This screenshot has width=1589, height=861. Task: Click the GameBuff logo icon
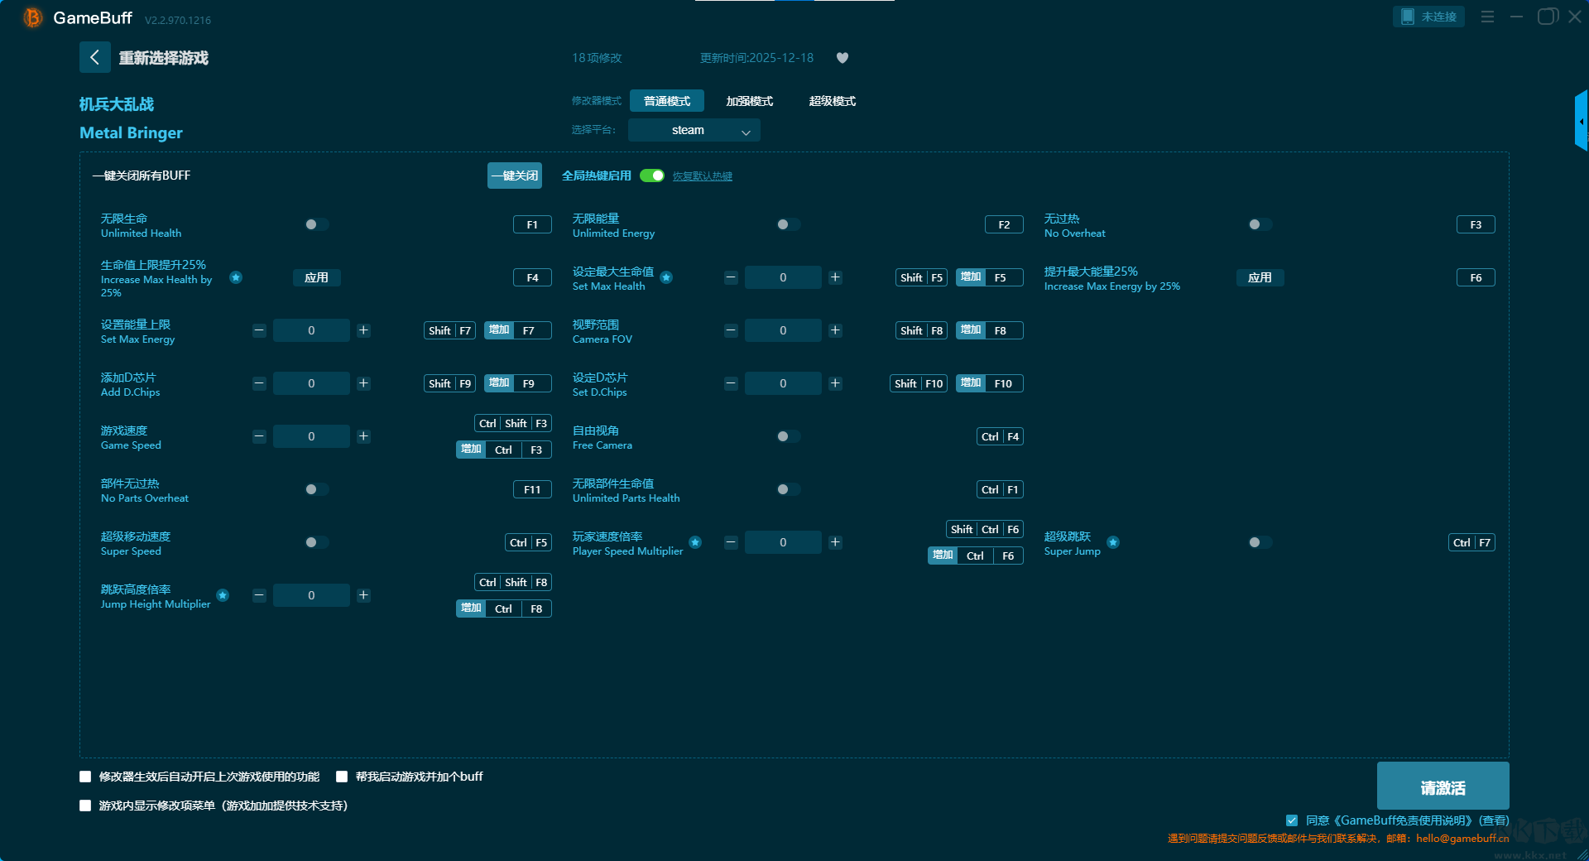click(32, 17)
